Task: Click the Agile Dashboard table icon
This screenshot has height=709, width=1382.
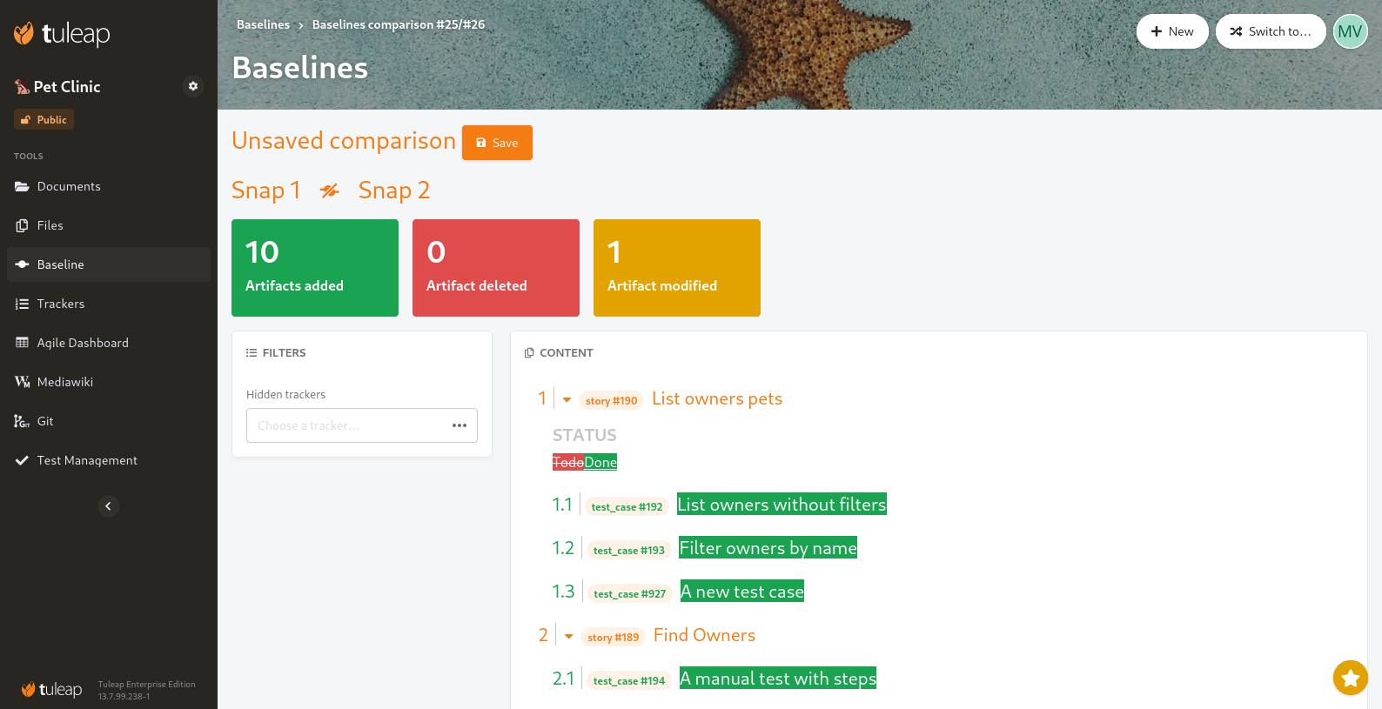Action: click(23, 343)
